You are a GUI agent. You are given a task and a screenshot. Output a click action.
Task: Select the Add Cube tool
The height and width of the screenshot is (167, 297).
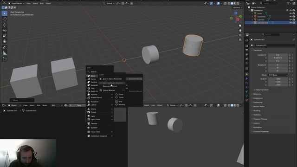(5, 59)
